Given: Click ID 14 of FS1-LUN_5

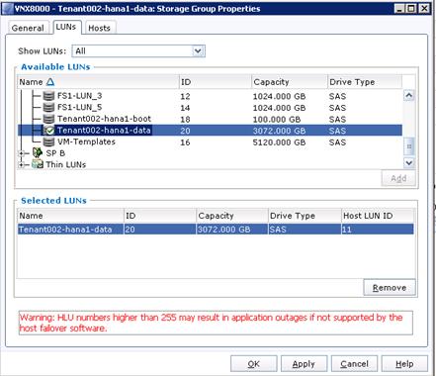Looking at the screenshot, I should [185, 108].
